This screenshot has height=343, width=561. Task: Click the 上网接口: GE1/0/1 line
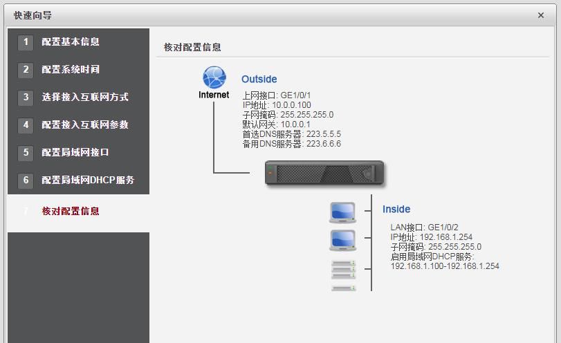click(x=277, y=95)
